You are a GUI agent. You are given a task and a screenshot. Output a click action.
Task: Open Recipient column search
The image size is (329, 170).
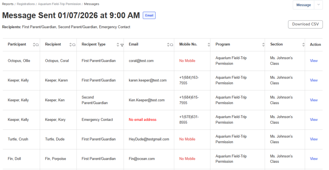pyautogui.click(x=74, y=45)
